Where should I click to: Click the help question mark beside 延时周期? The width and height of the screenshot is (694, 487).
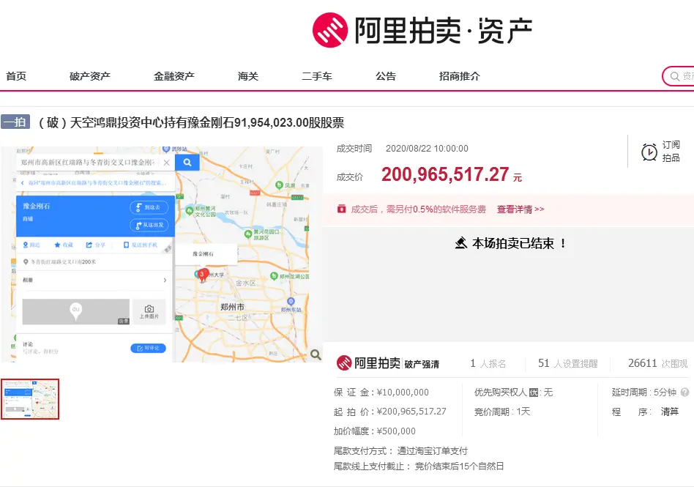point(684,393)
